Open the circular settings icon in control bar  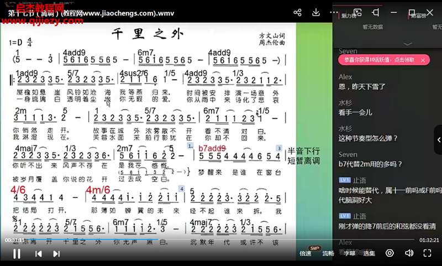(390, 253)
